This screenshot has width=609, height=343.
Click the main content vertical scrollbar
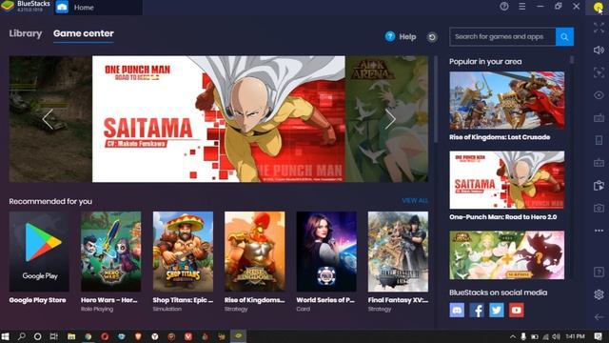tap(436, 99)
